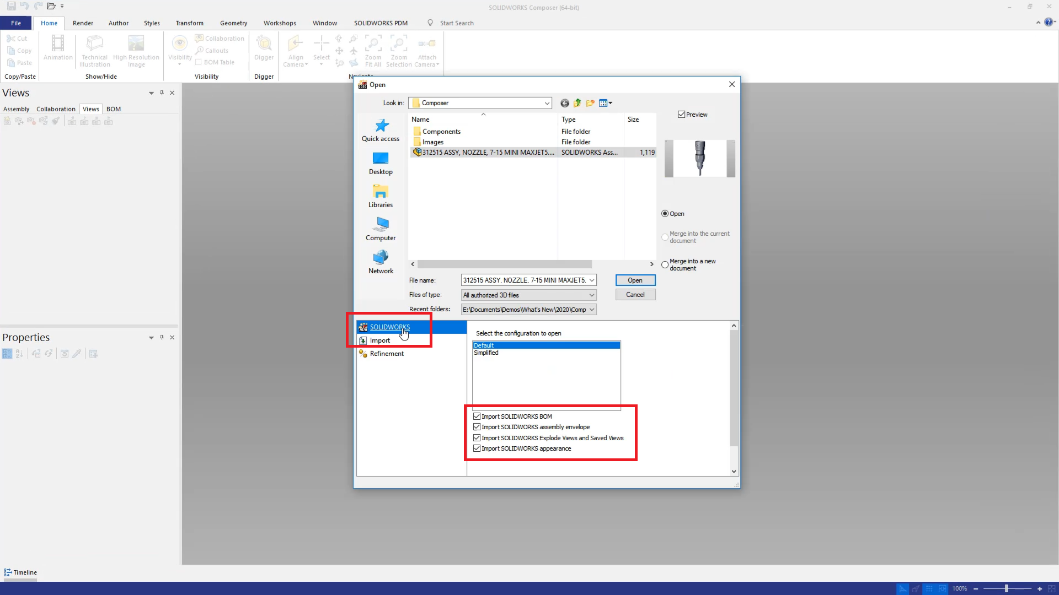The width and height of the screenshot is (1059, 595).
Task: Toggle the Preview checkbox
Action: pos(682,115)
